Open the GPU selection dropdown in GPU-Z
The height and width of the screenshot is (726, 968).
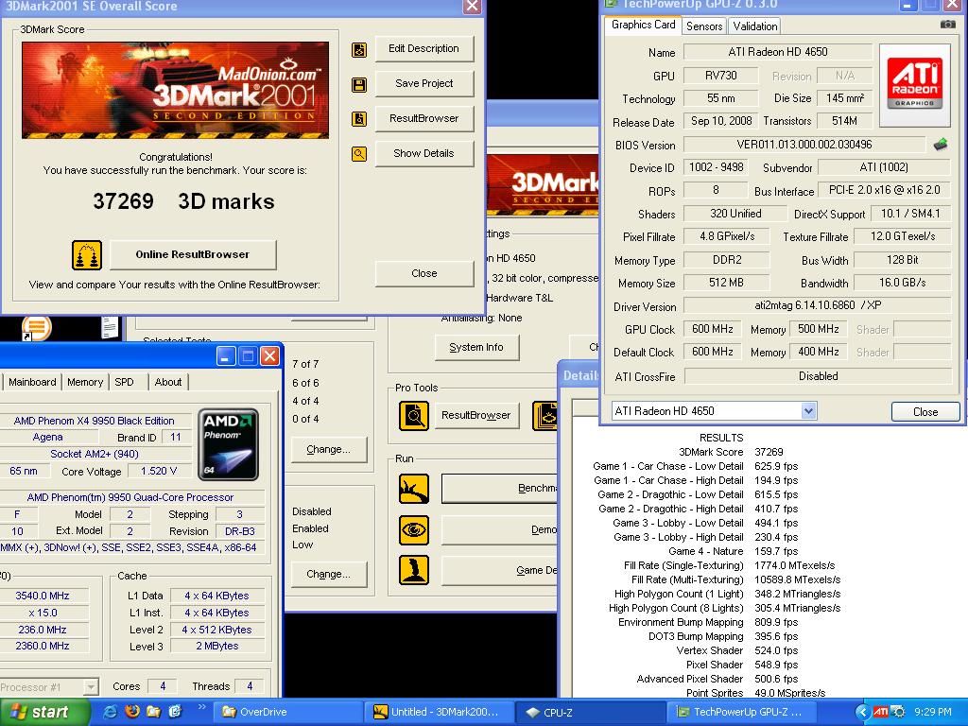[x=809, y=410]
